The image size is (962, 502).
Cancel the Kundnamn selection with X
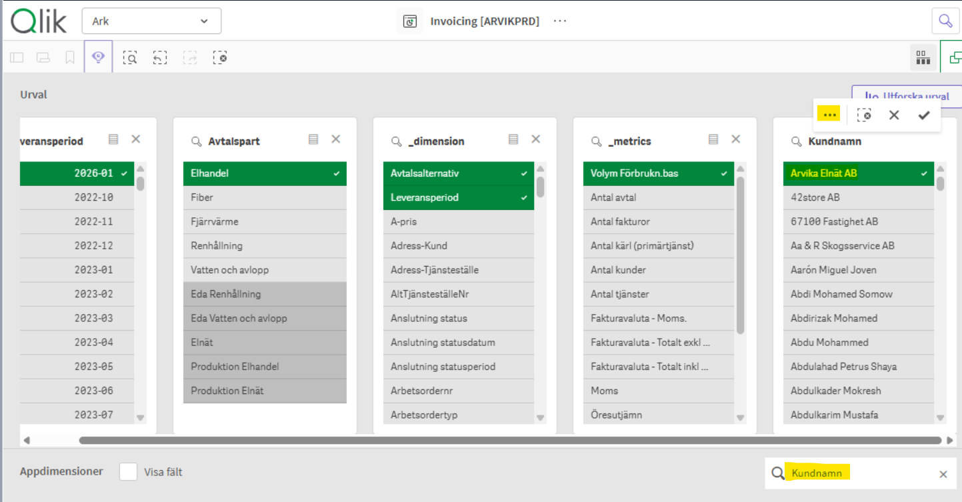[894, 115]
